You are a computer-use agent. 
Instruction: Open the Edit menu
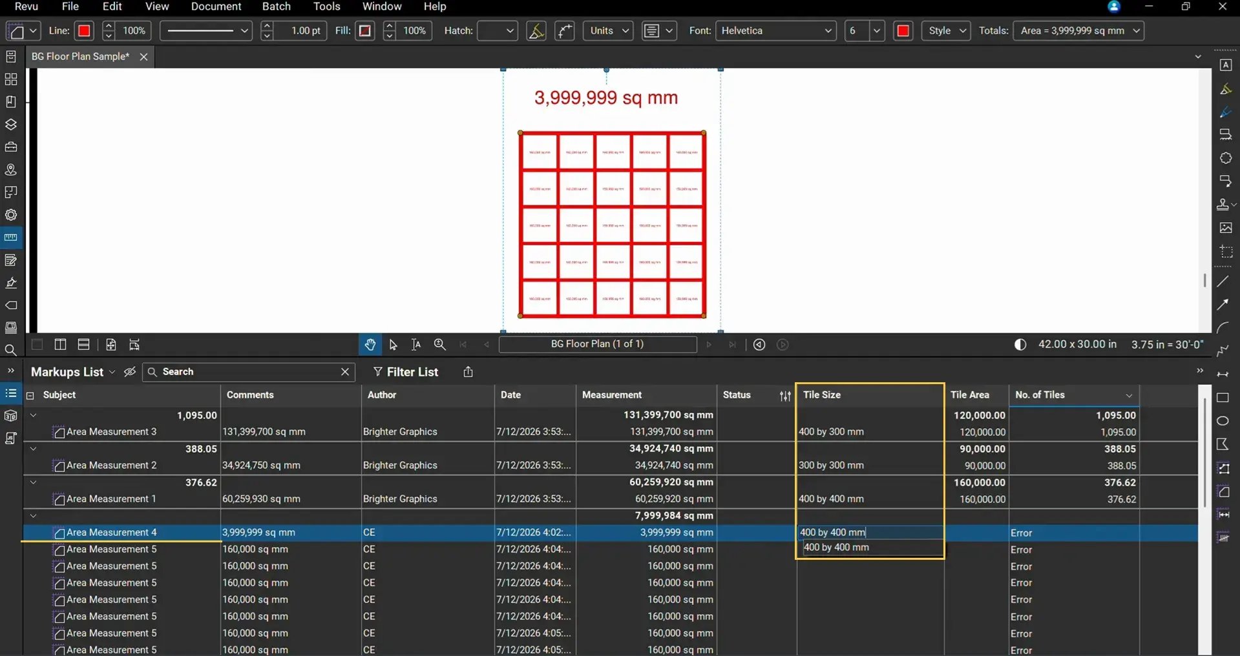tap(112, 6)
